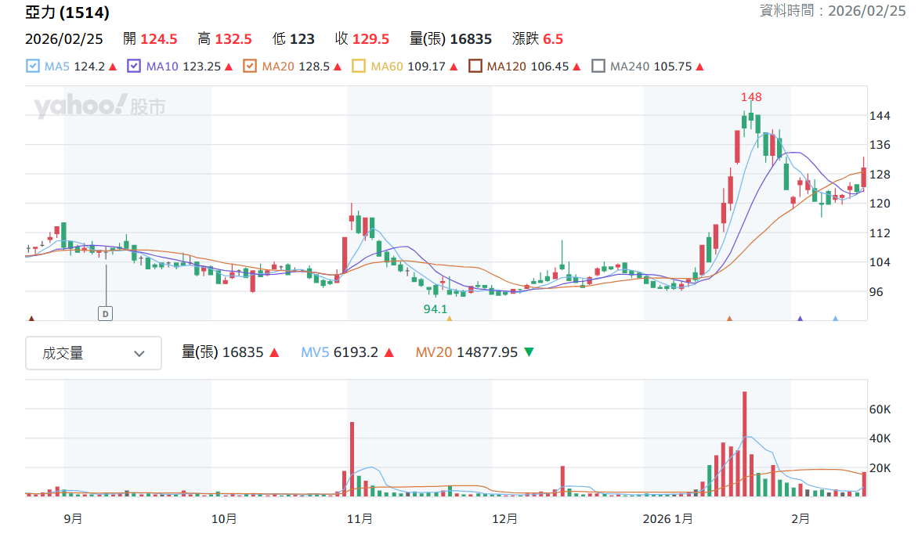
Task: Open the 成交量 indicator dropdown
Action: (x=94, y=353)
